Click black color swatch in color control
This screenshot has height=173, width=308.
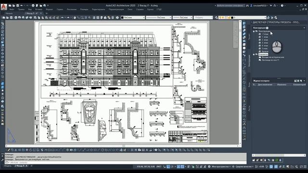coord(122,18)
